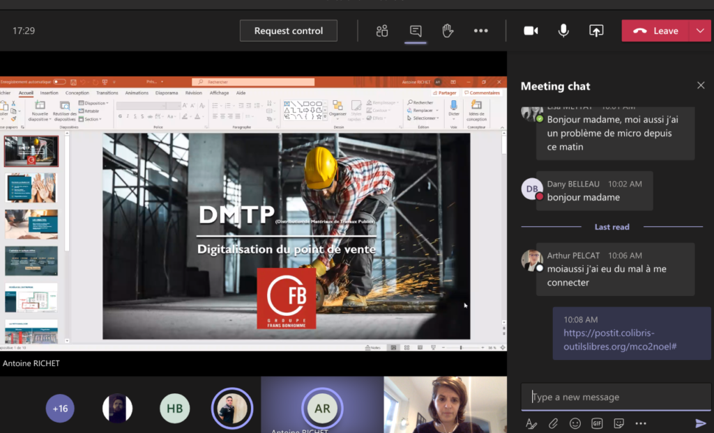Close the Meeting chat panel

point(701,86)
